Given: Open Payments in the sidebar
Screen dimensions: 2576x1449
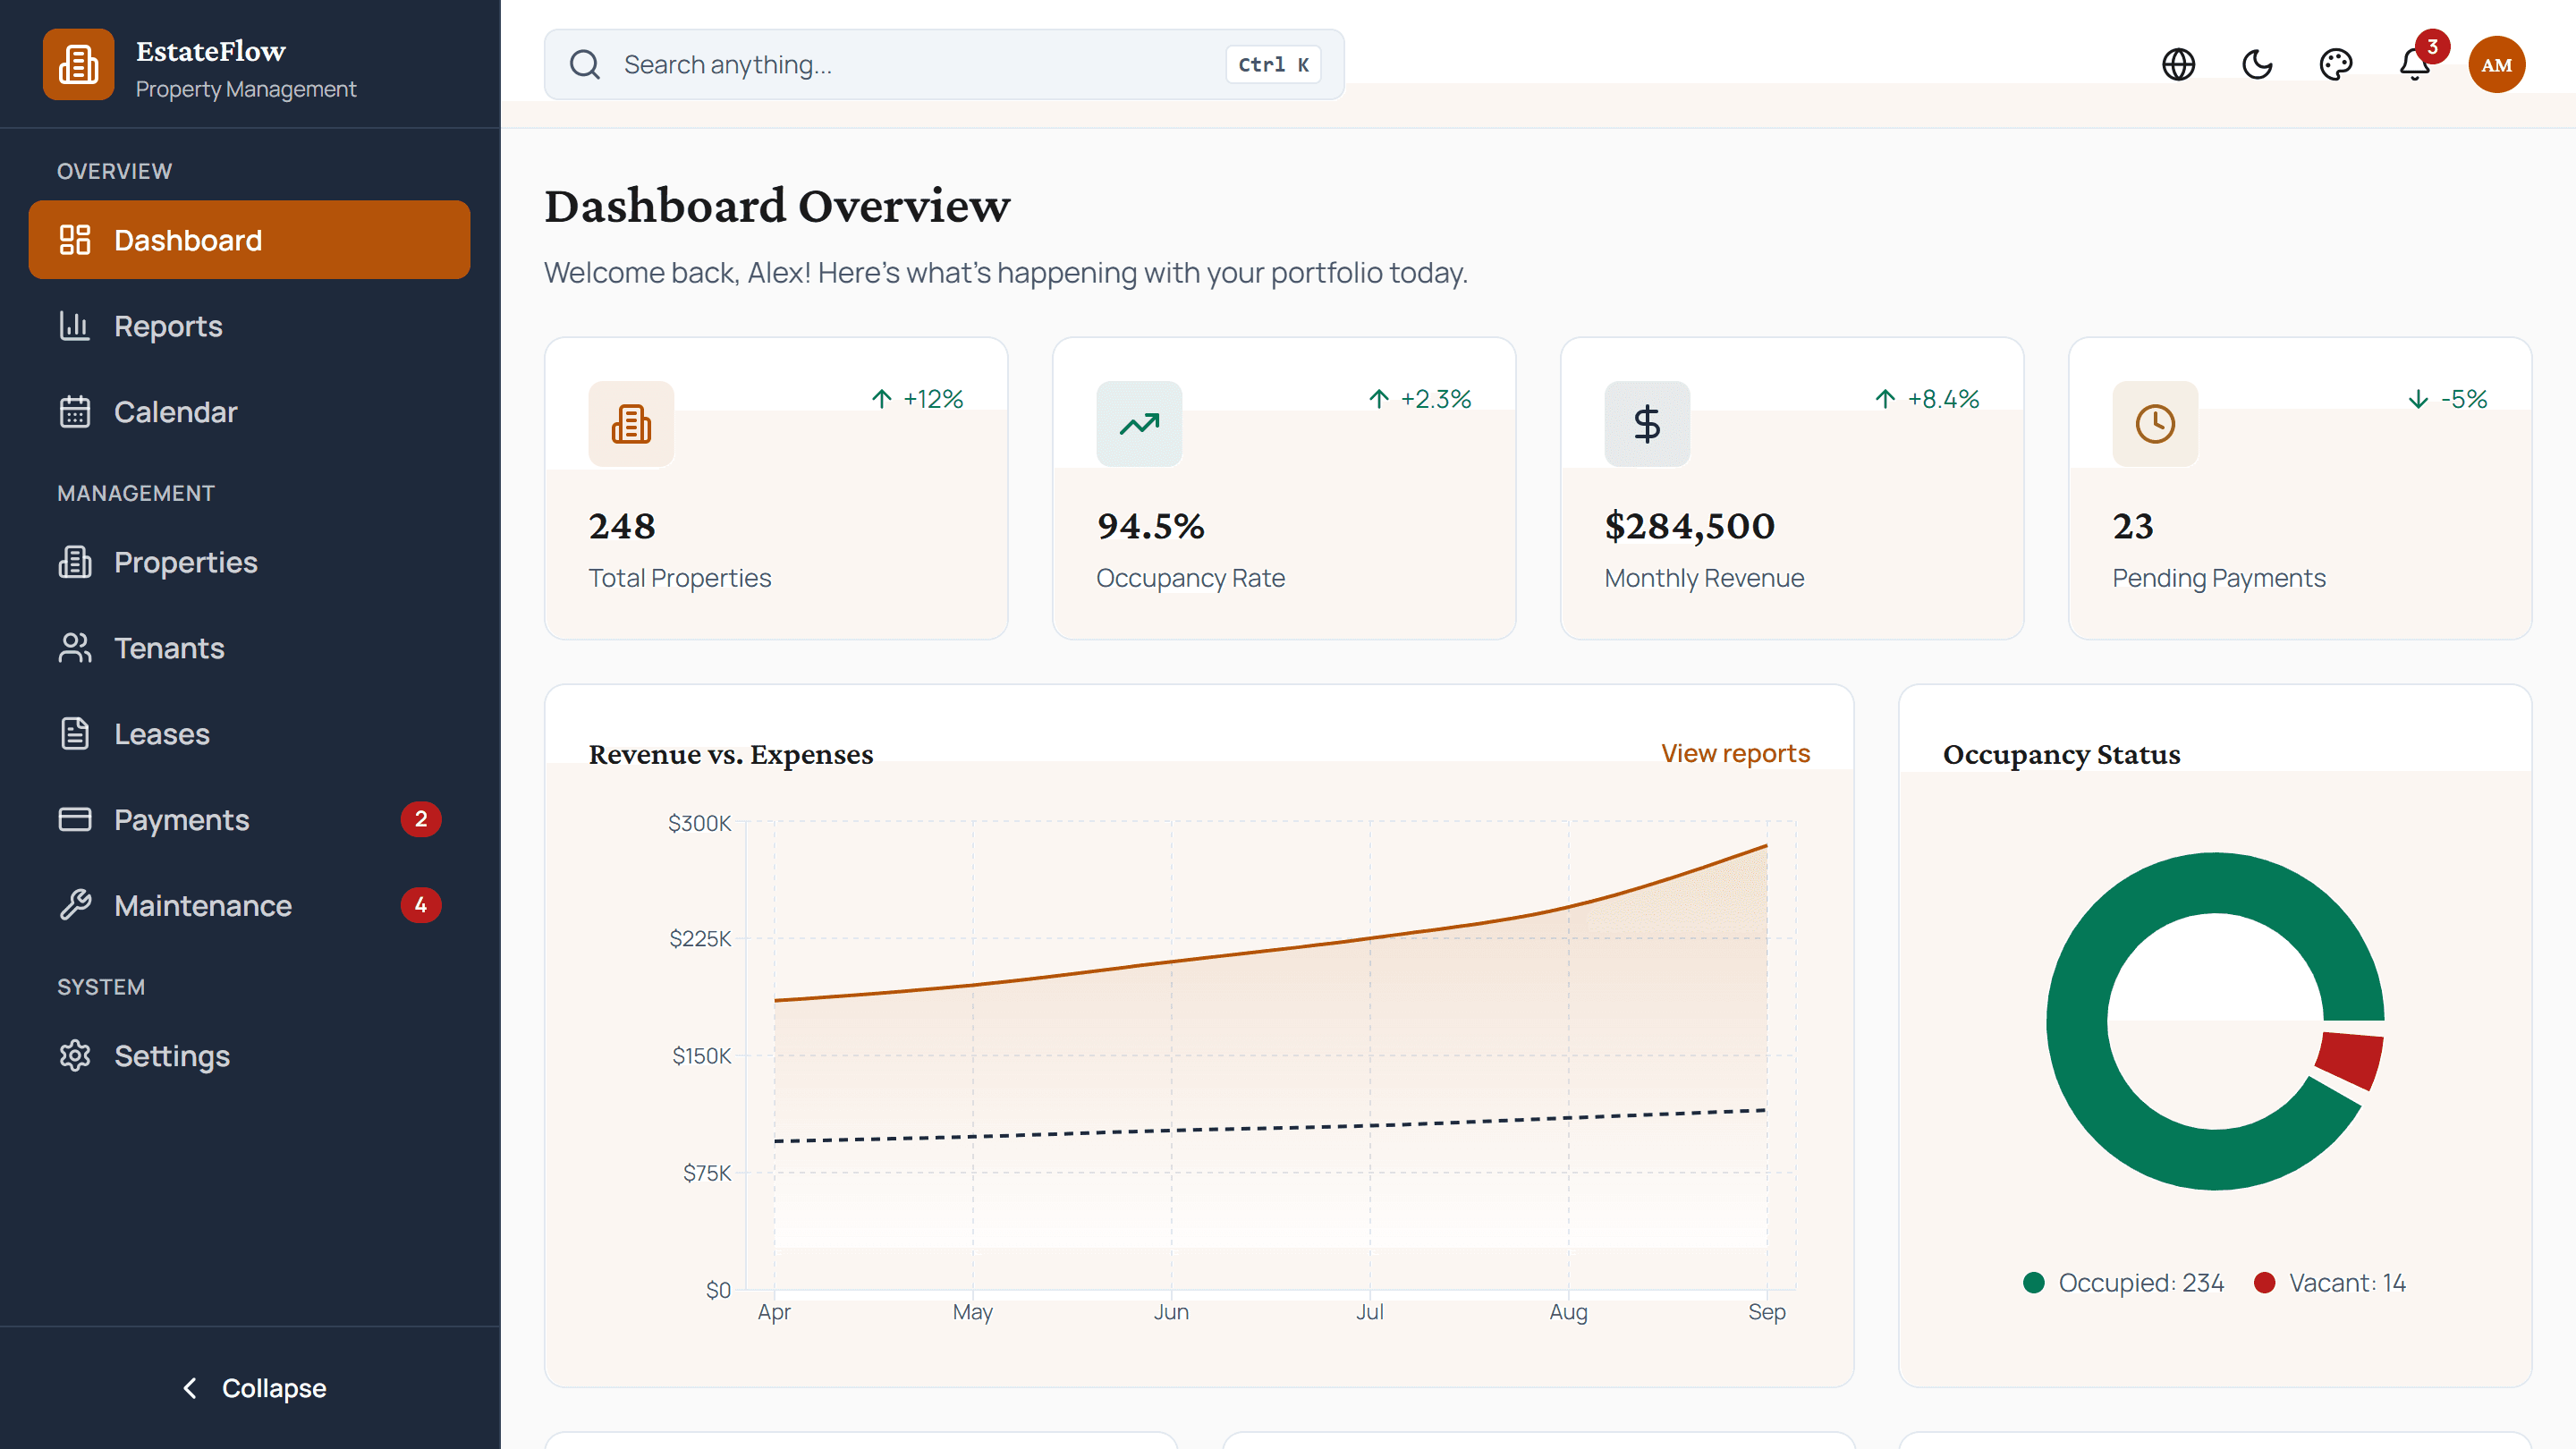Looking at the screenshot, I should (x=249, y=820).
